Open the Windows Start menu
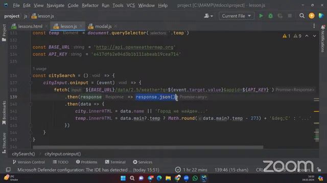 pyautogui.click(x=123, y=178)
